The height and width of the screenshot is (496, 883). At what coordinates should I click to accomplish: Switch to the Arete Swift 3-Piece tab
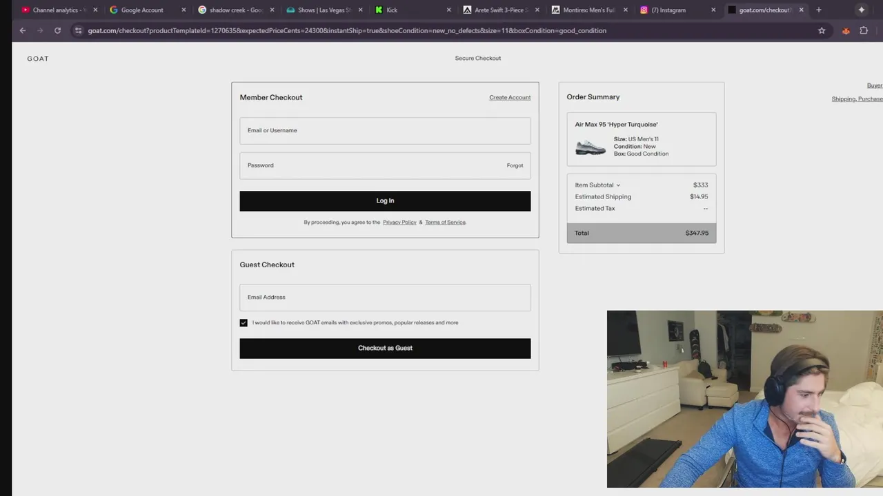point(501,10)
